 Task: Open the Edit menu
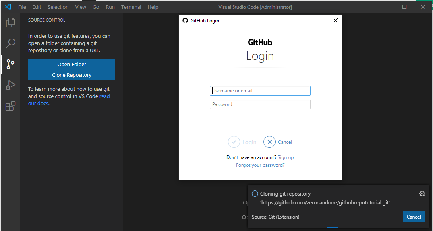[x=37, y=7]
